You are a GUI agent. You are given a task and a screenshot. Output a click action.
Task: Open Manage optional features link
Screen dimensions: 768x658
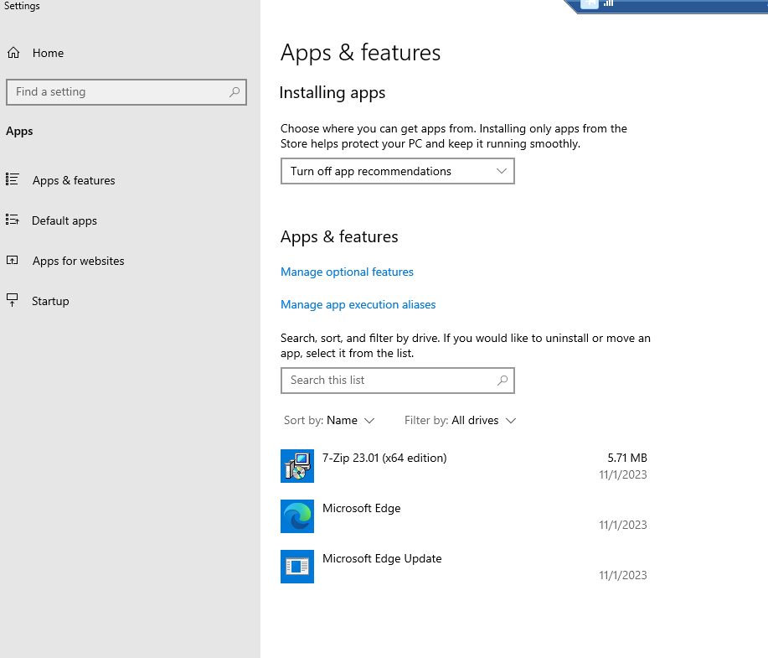tap(347, 272)
